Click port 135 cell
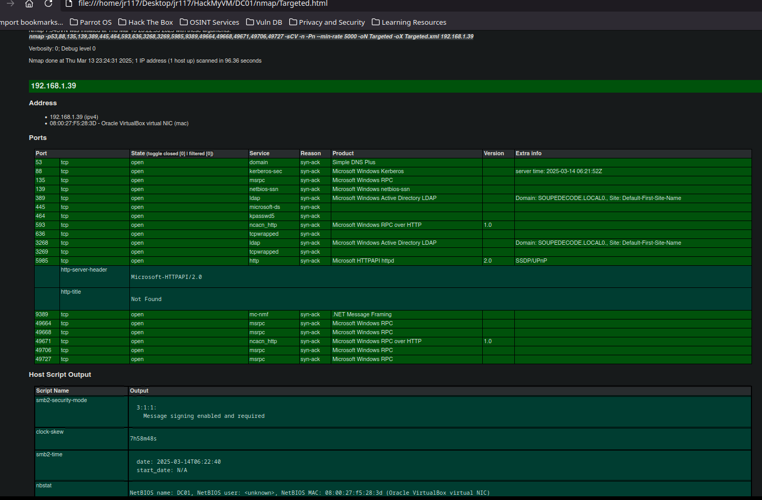762x500 pixels. tap(47, 181)
